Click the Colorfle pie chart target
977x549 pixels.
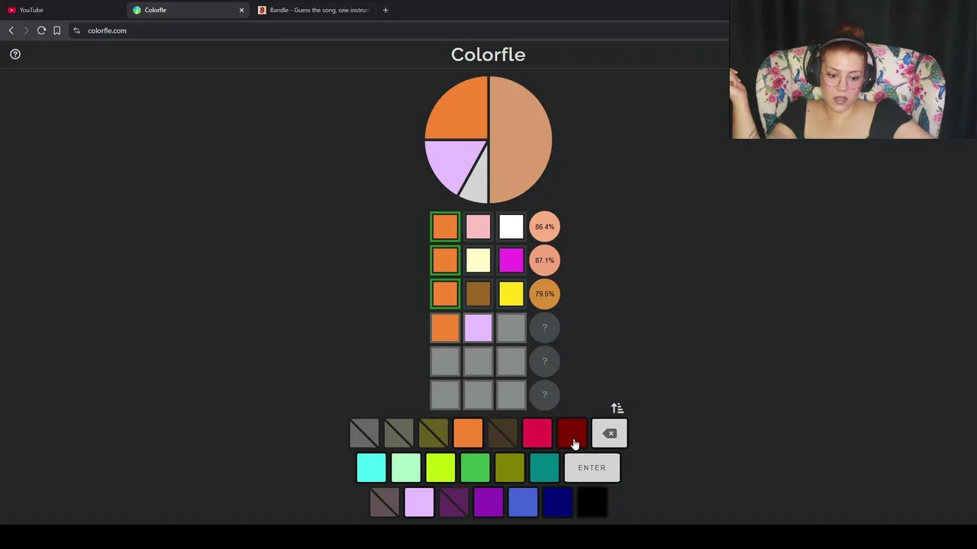[x=488, y=140]
